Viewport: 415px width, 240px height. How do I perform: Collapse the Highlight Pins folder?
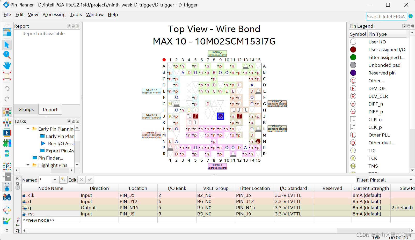(x=28, y=165)
